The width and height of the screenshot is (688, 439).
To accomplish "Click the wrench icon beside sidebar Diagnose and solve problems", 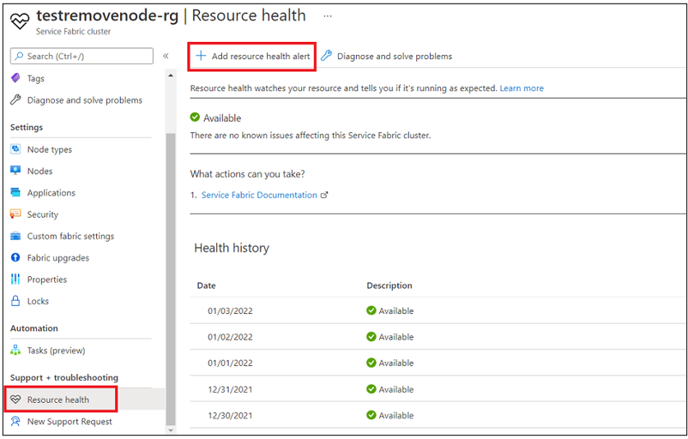I will (15, 99).
